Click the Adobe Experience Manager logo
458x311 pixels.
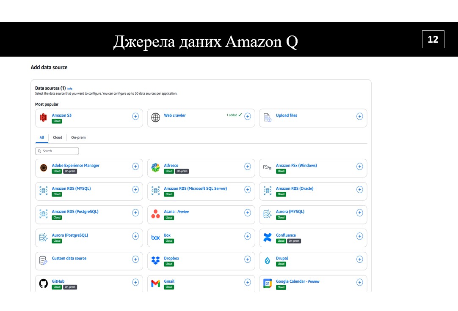pos(44,168)
